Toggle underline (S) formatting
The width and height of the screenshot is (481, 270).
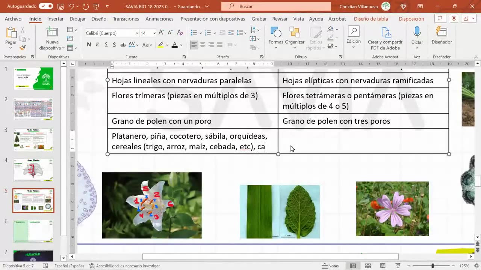(x=106, y=45)
